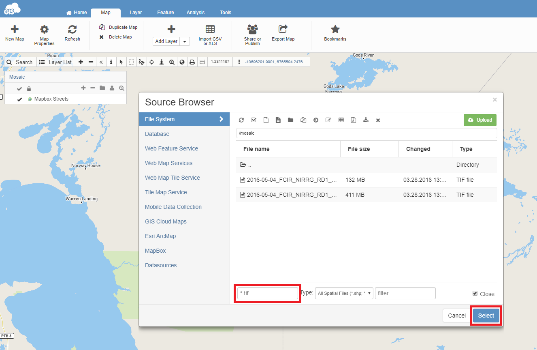The width and height of the screenshot is (537, 350).
Task: Click the zoom in plus in map toolbar
Action: click(81, 62)
